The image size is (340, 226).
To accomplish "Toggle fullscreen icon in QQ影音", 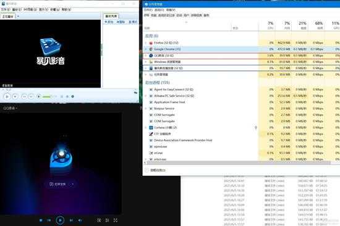I will (116, 220).
